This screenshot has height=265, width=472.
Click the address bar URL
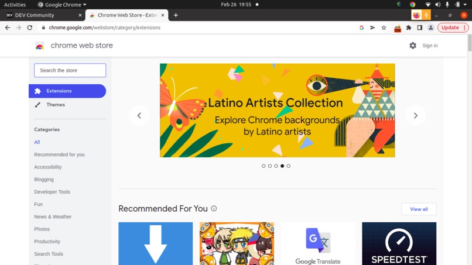click(105, 27)
